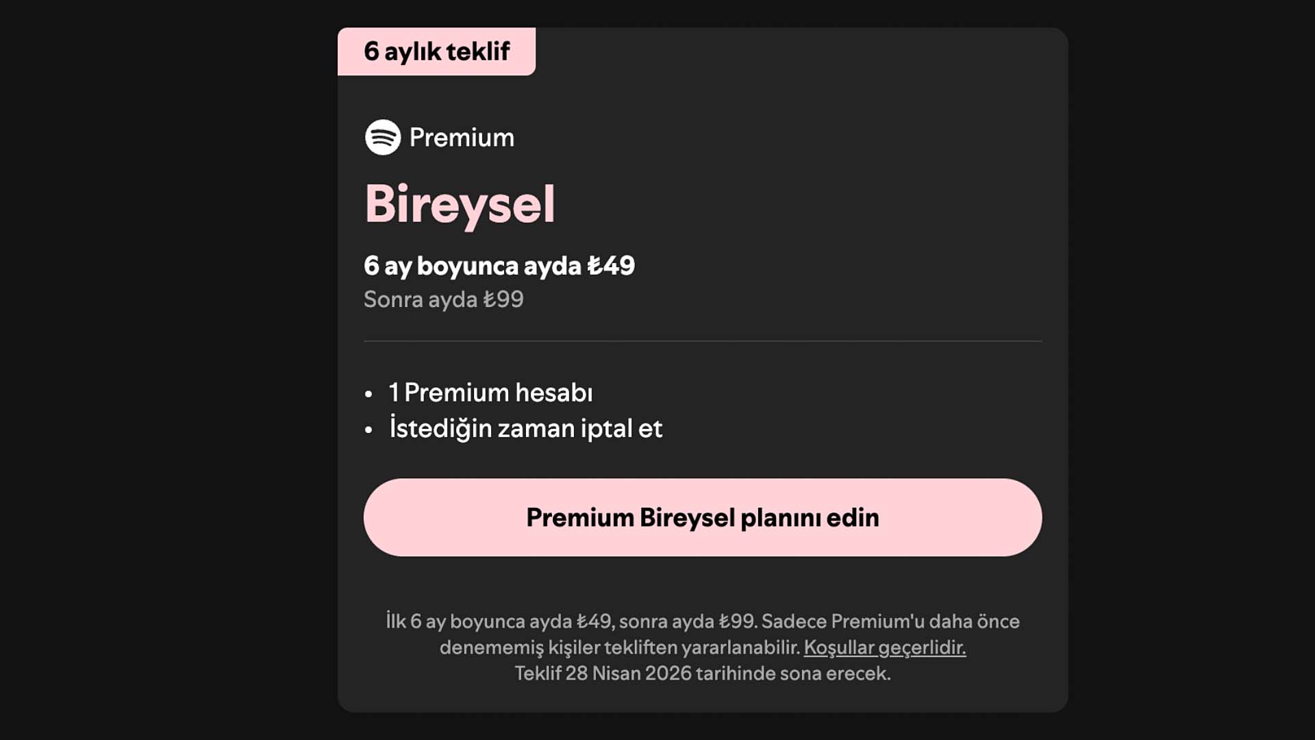Screen dimensions: 1315x740
Task: Click the 6 ay boyunca ayda ₺49 price
Action: click(x=499, y=266)
